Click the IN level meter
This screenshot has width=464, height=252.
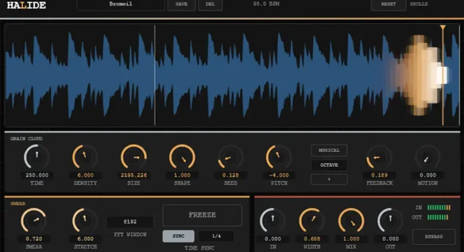point(439,208)
